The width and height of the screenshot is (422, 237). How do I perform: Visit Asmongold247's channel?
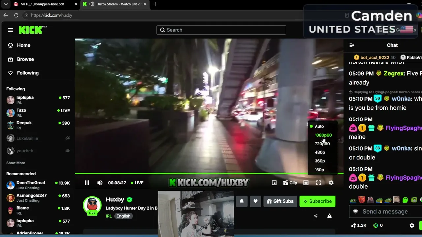click(x=38, y=197)
